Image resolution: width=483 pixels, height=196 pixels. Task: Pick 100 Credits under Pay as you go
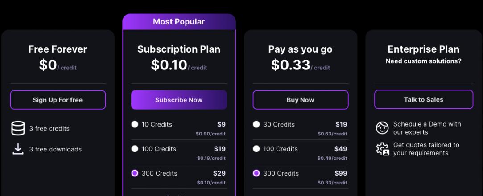click(x=256, y=149)
